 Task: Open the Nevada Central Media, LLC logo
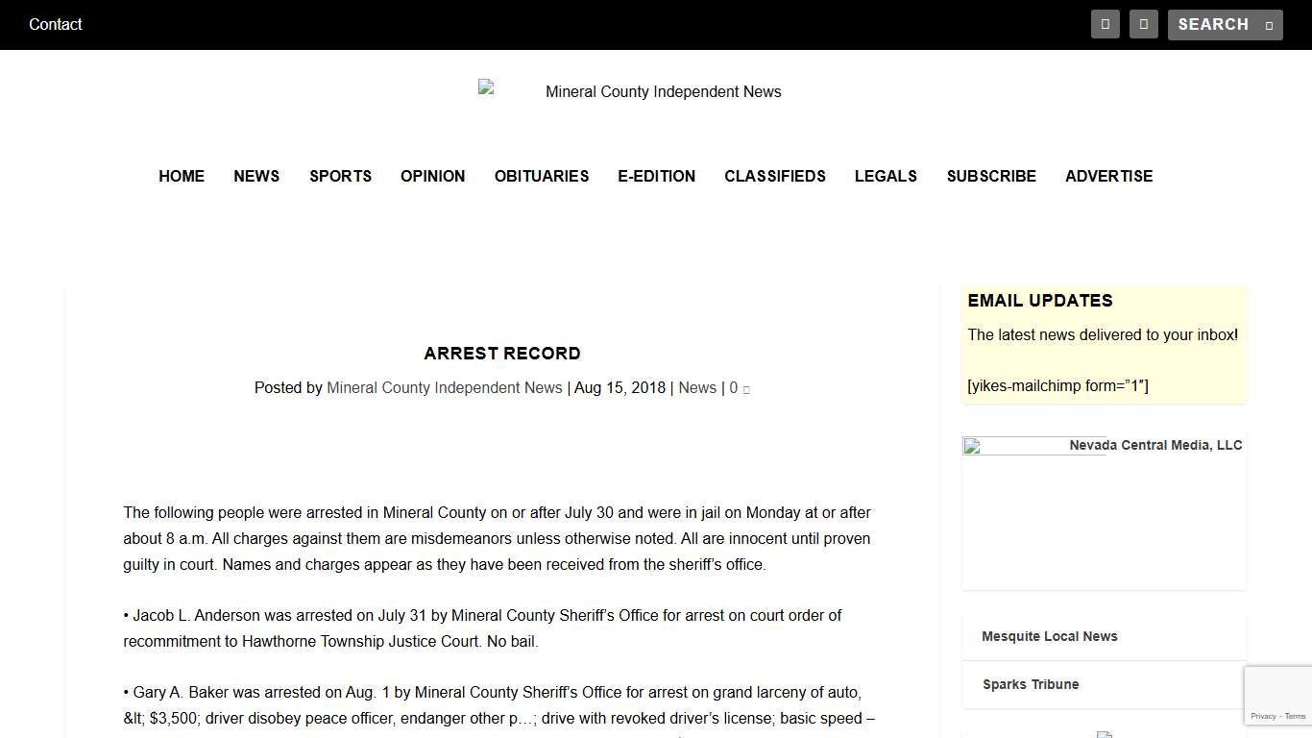[x=1103, y=445]
